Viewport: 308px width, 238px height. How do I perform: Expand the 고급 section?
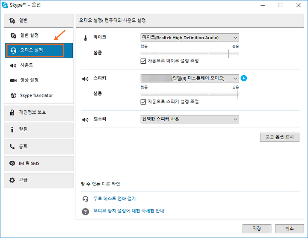coord(38,180)
